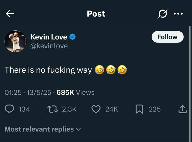
Task: Click the vertical scrollbar on the right
Action: (x=190, y=70)
